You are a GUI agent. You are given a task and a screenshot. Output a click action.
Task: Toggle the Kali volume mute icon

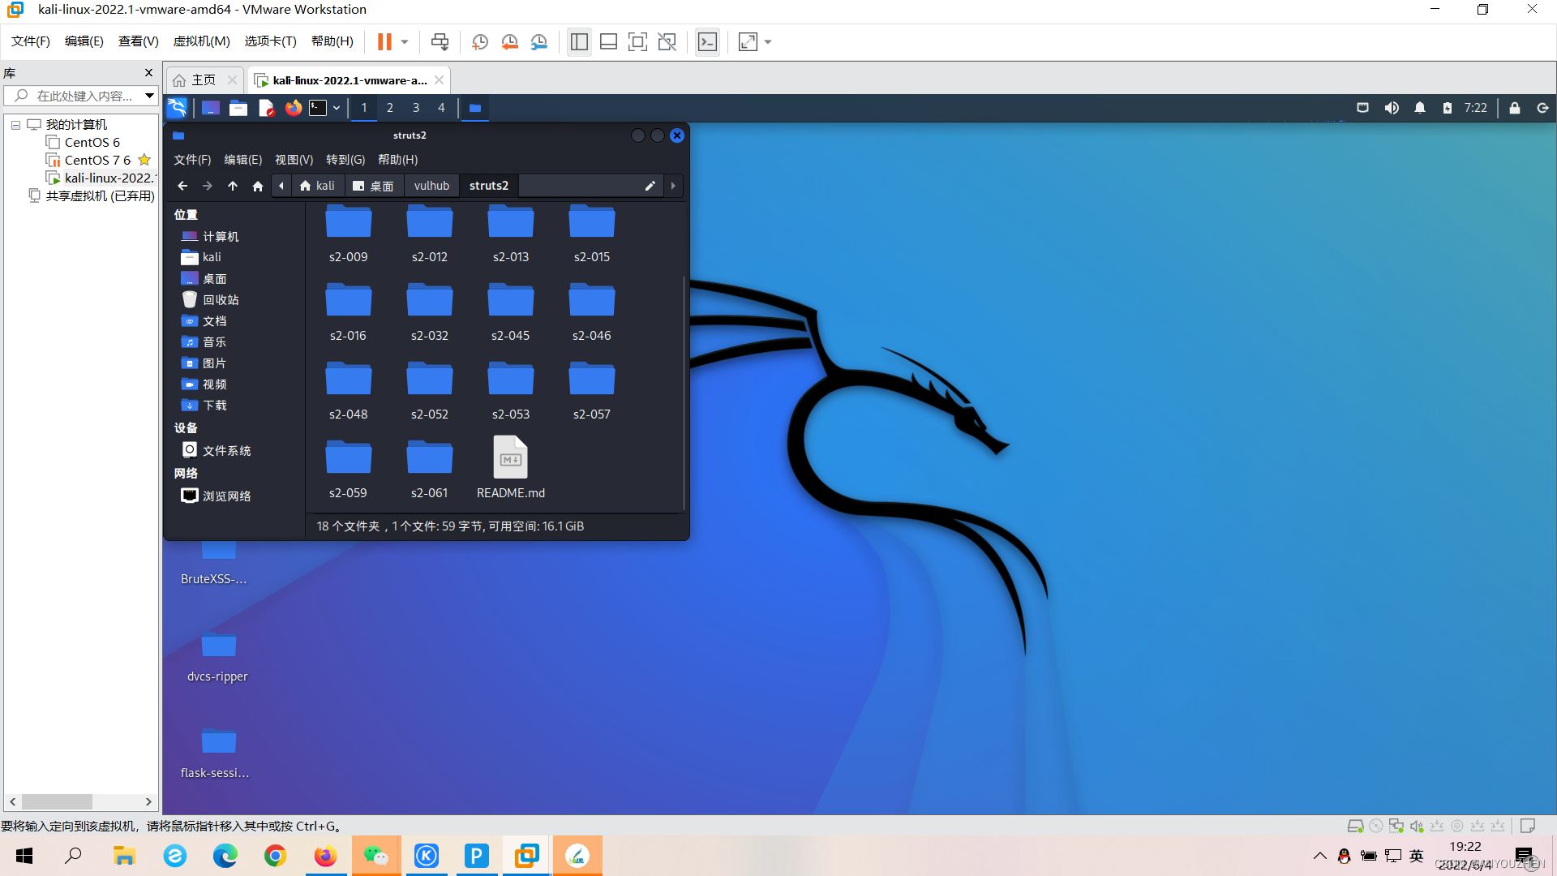(x=1392, y=108)
